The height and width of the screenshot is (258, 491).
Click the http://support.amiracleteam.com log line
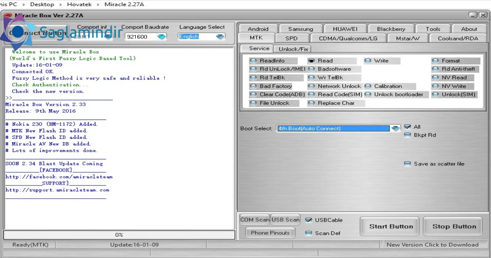click(x=57, y=190)
